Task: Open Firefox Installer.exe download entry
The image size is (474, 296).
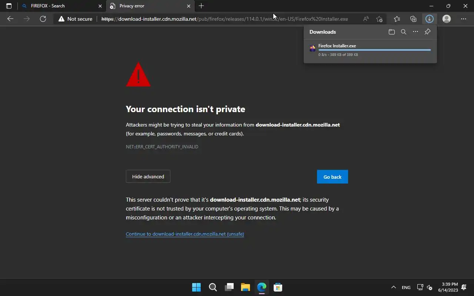Action: [370, 50]
